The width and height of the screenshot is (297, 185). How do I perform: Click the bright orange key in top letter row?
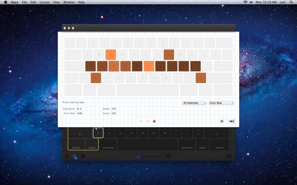coord(110,55)
